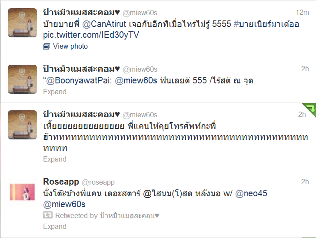The image size is (316, 238).
Task: Open the #บายเนียร์มาเด้ออ hashtag
Action: pos(266,24)
